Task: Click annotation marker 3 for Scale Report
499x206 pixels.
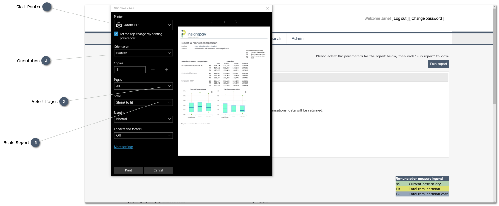Action: pos(36,143)
